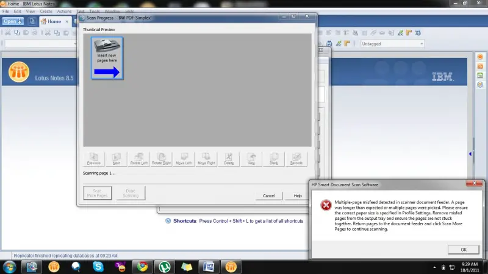Click the Sametime contacts sidebar icon
This screenshot has width=488, height=274.
point(480,57)
